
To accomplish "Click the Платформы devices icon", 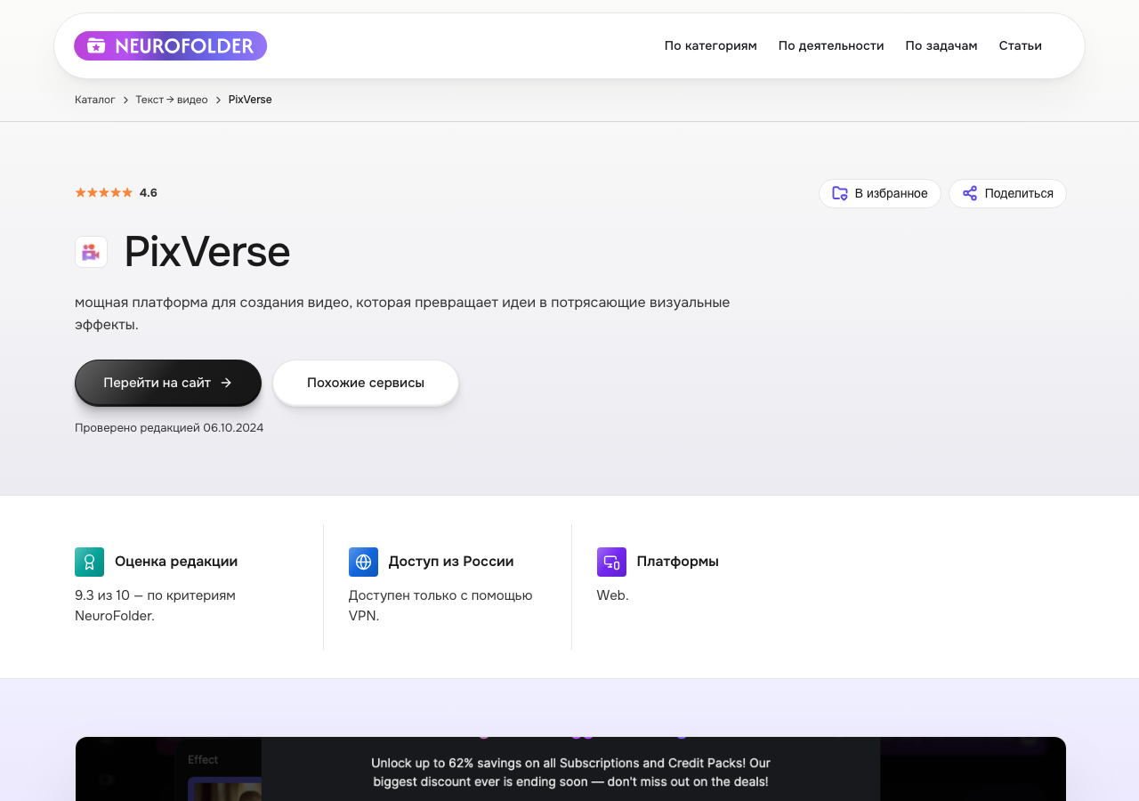I will 611,562.
